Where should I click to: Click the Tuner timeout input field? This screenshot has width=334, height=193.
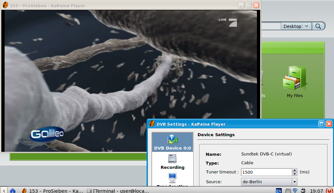(266, 172)
